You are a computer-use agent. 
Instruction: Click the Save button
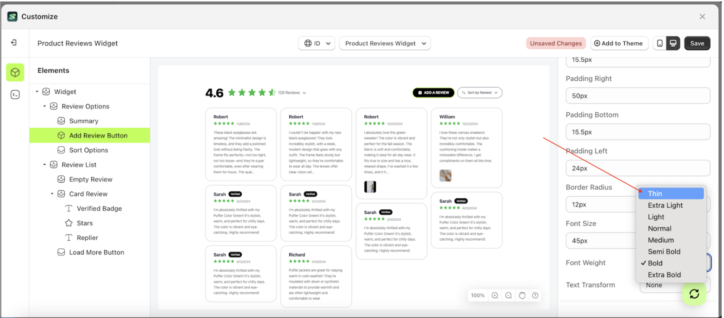point(697,43)
